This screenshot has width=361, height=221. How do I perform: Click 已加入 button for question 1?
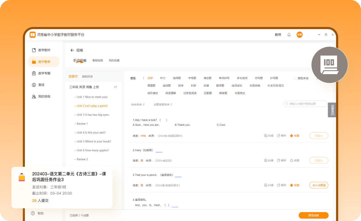click(x=319, y=136)
